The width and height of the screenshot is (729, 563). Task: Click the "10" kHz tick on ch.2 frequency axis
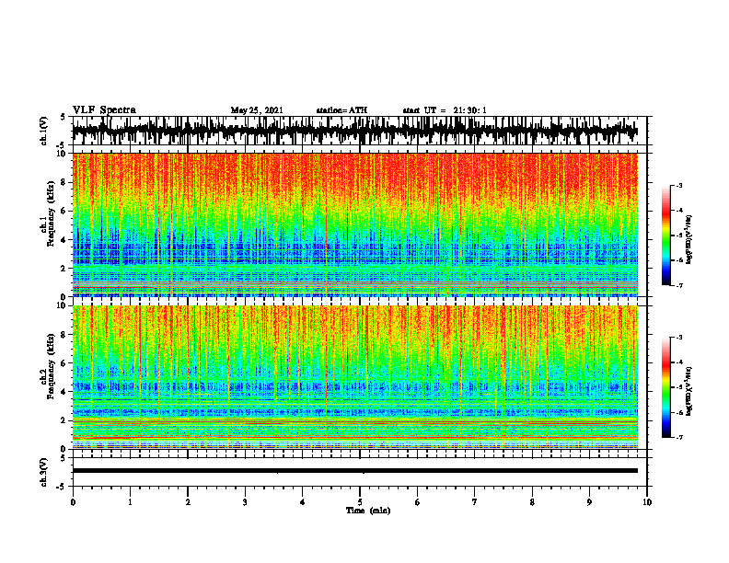(x=64, y=305)
